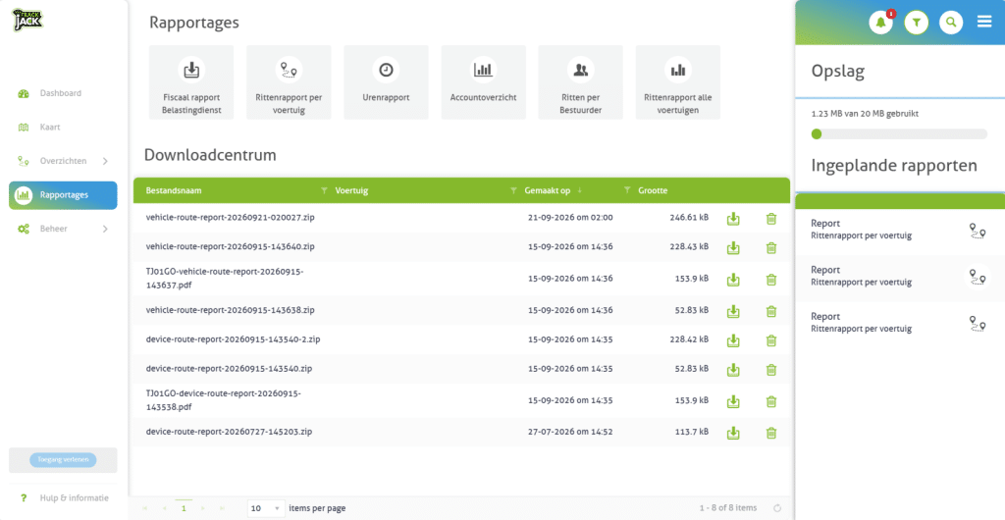Click date 21-09-2026 om 02:00
The image size is (1005, 520).
pos(570,217)
